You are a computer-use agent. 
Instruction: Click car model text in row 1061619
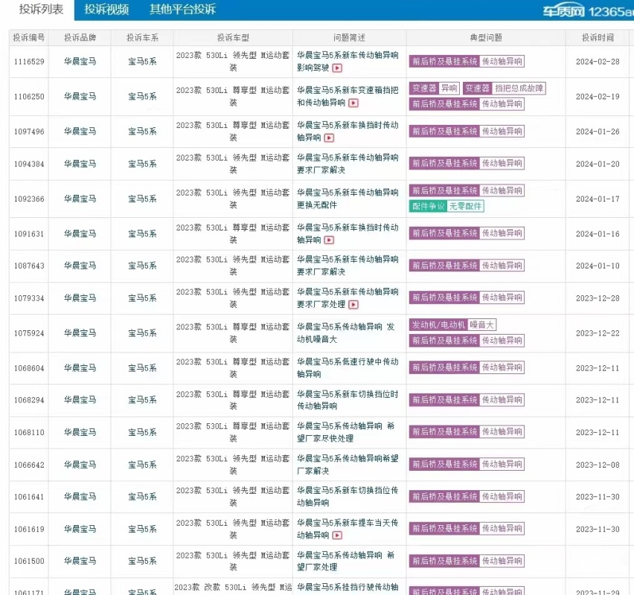[233, 529]
